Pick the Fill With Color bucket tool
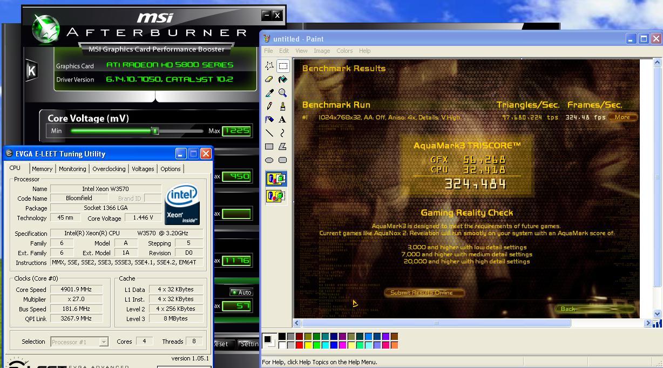Image resolution: width=663 pixels, height=368 pixels. click(283, 80)
